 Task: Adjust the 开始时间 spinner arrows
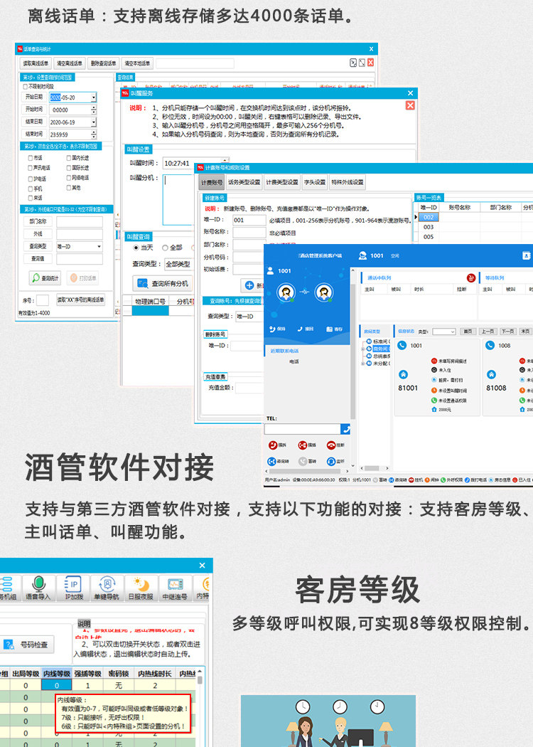pyautogui.click(x=94, y=110)
